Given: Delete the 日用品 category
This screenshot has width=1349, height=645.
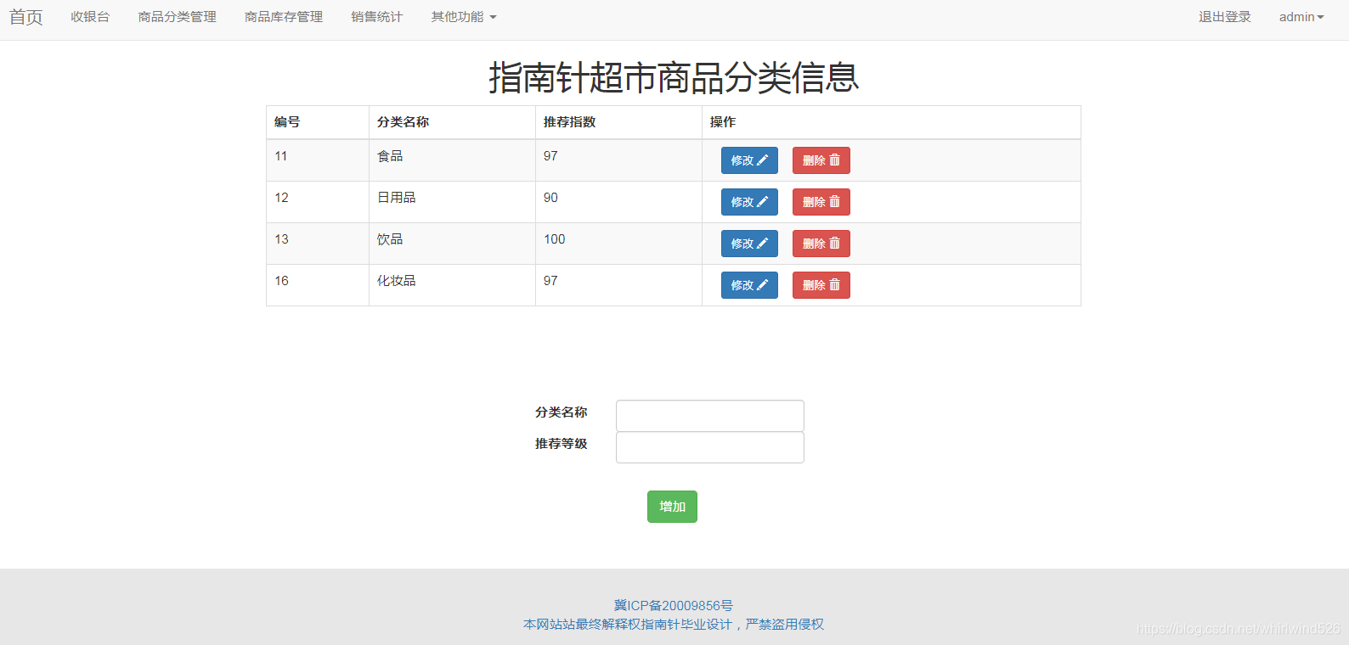Looking at the screenshot, I should point(821,202).
